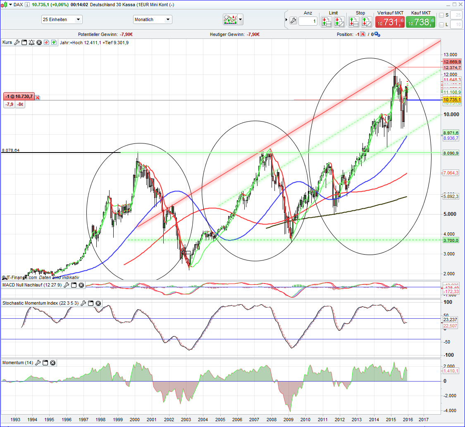Image resolution: width=465 pixels, height=427 pixels.
Task: Open MACD Null Nachlauf settings wrench
Action: tap(66, 285)
